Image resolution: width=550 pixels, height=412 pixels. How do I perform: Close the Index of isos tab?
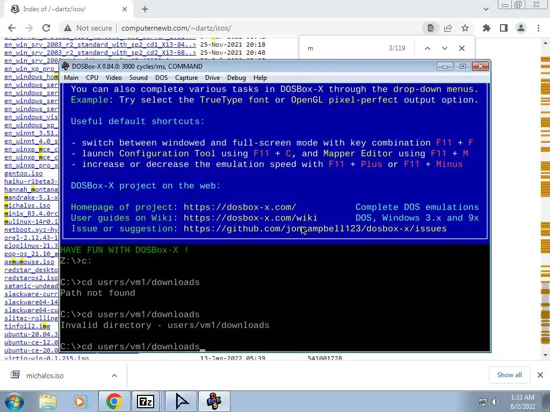pyautogui.click(x=125, y=10)
